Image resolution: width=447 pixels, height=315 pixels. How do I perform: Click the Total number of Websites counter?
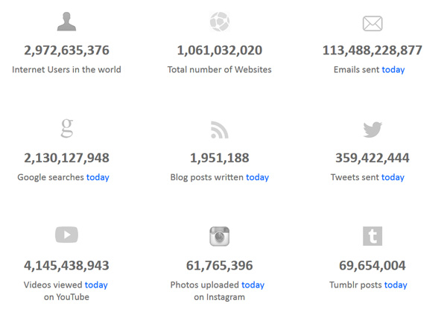(x=219, y=51)
